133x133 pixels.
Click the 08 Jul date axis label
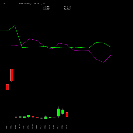58,127
